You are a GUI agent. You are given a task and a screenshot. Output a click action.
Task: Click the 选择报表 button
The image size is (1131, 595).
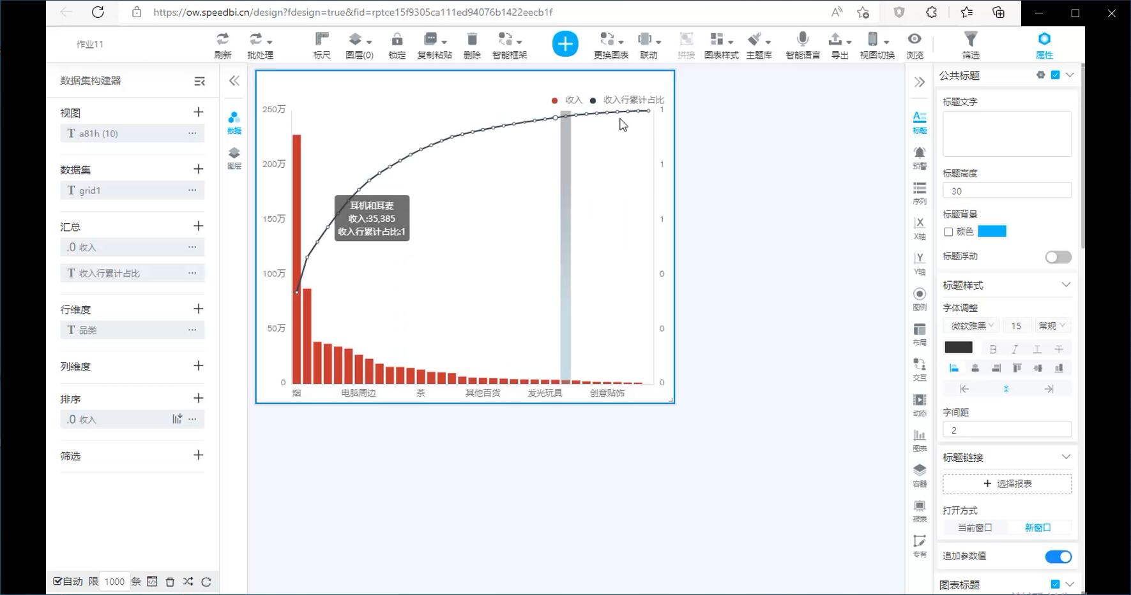1007,484
